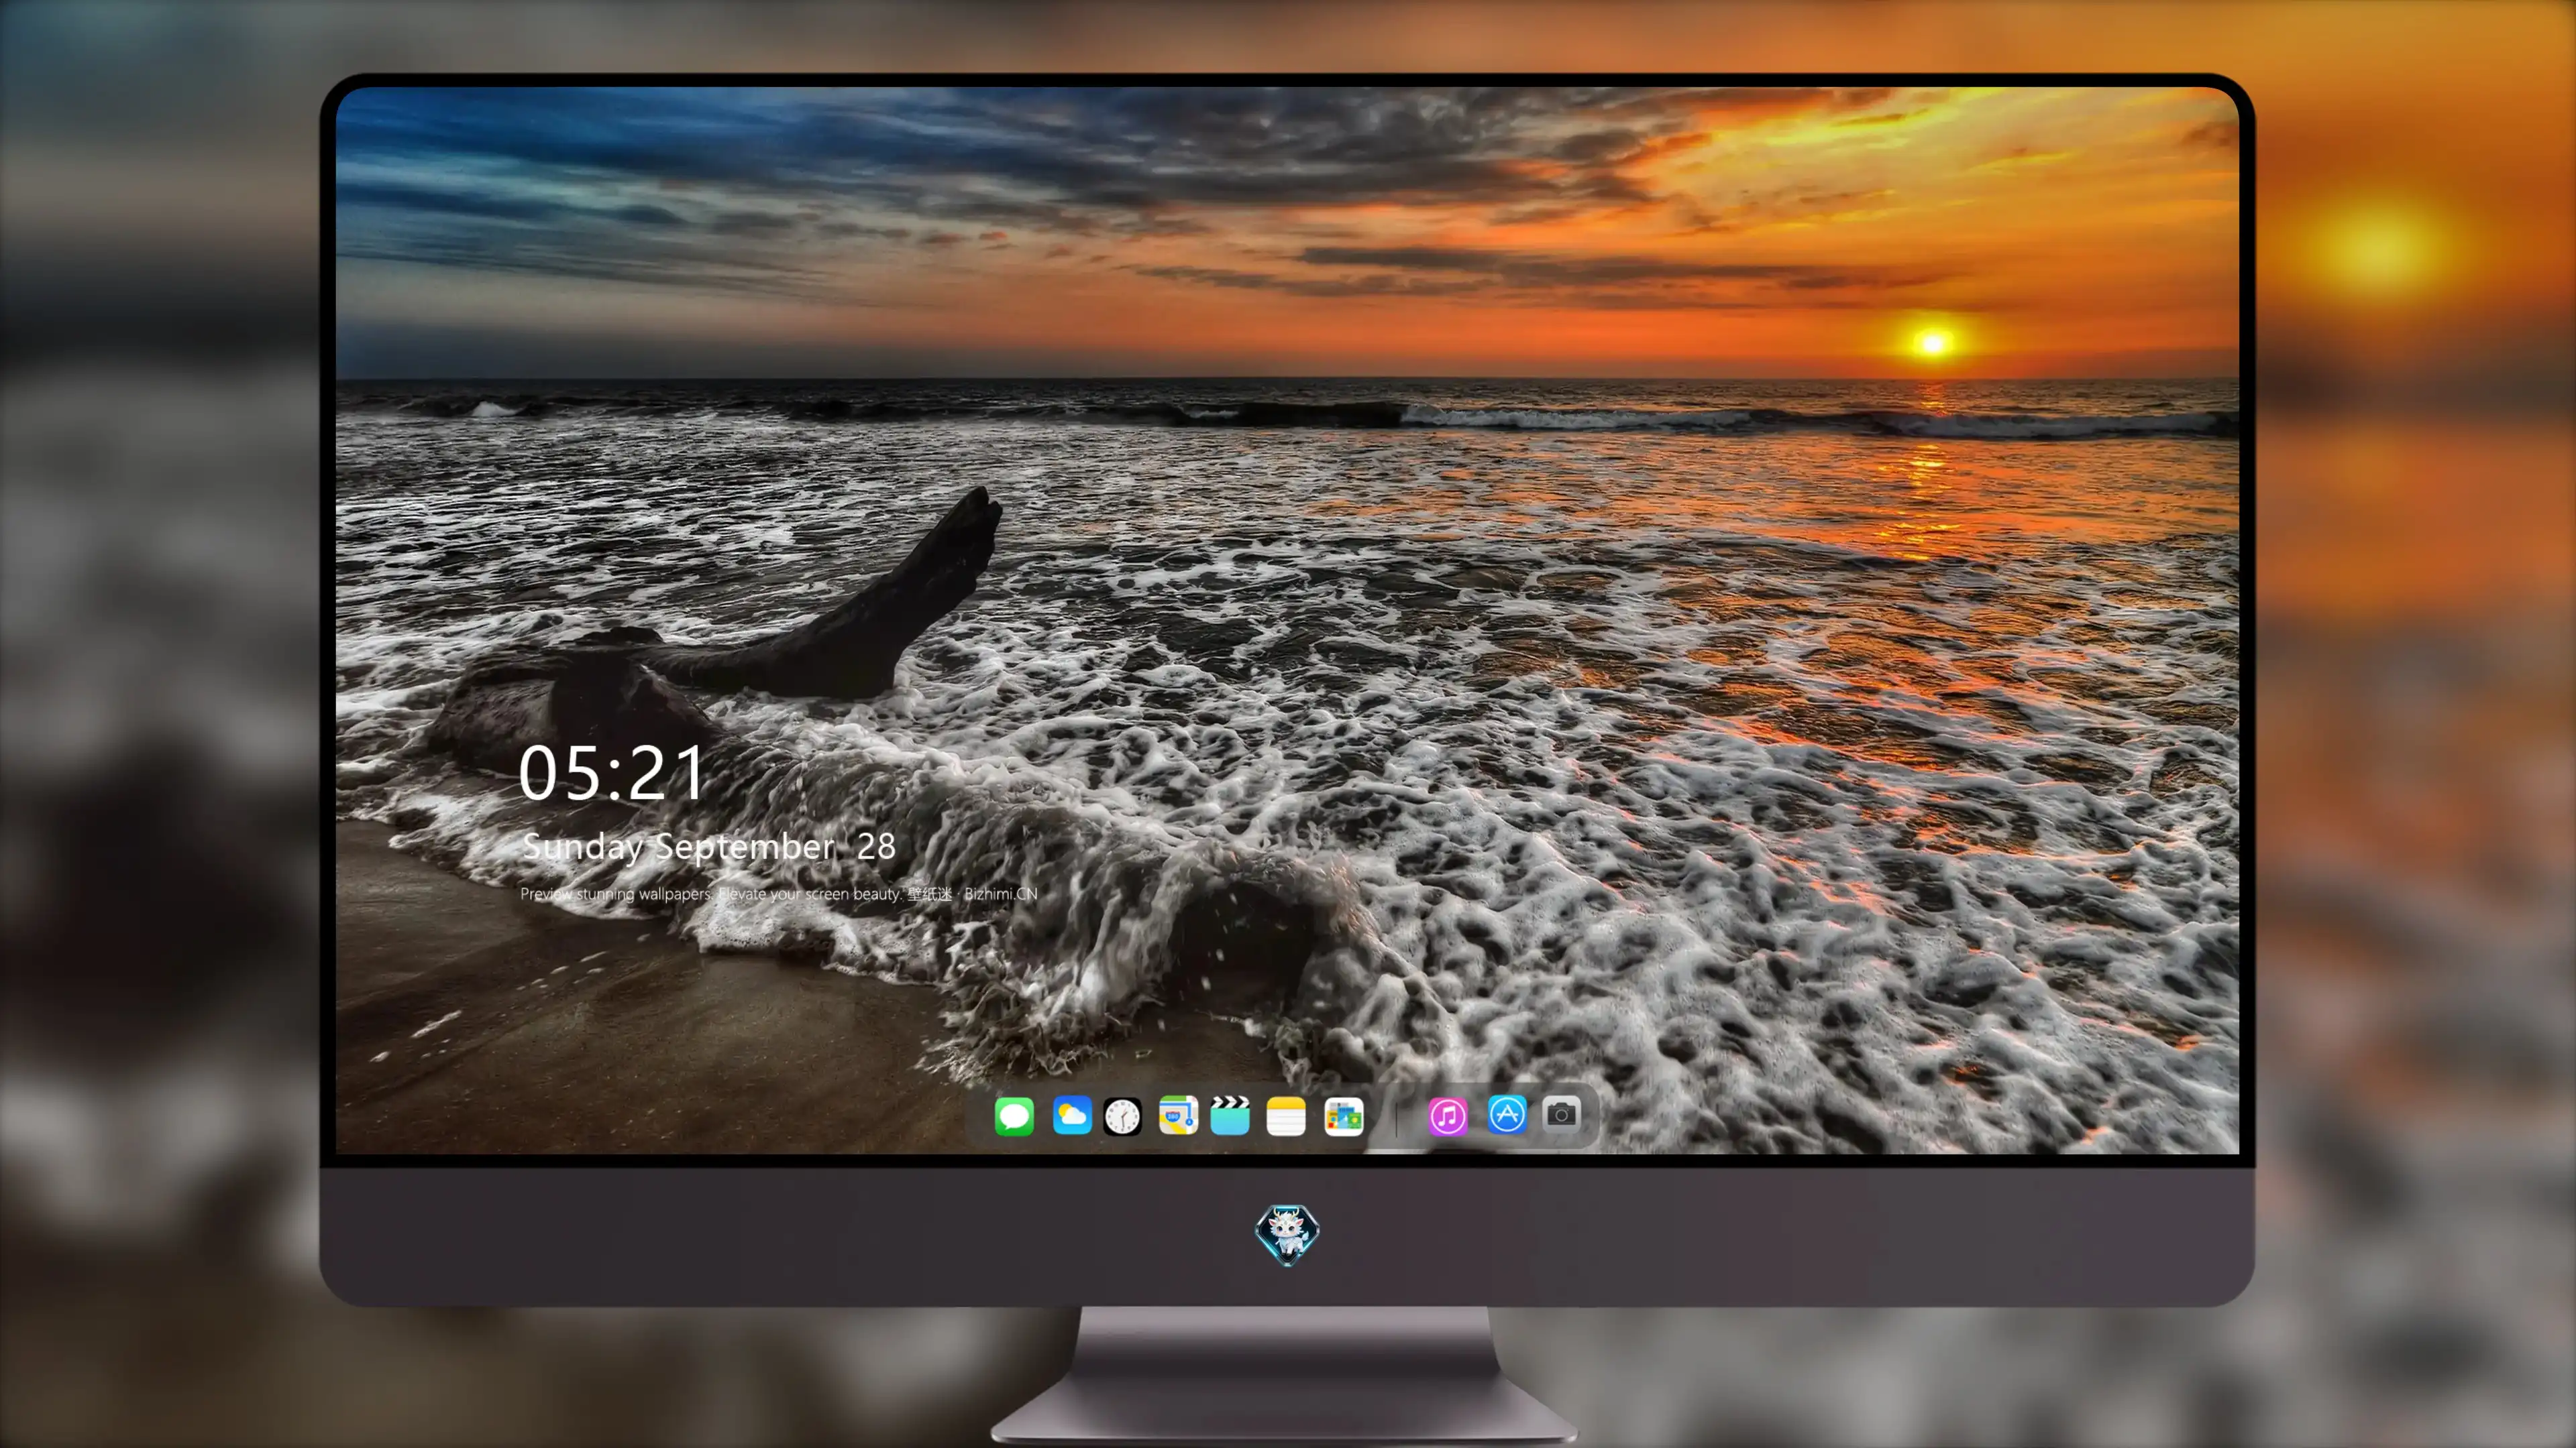Launch the Videos clapperboard app in dock
Viewport: 2576px width, 1448px height.
pyautogui.click(x=1230, y=1115)
